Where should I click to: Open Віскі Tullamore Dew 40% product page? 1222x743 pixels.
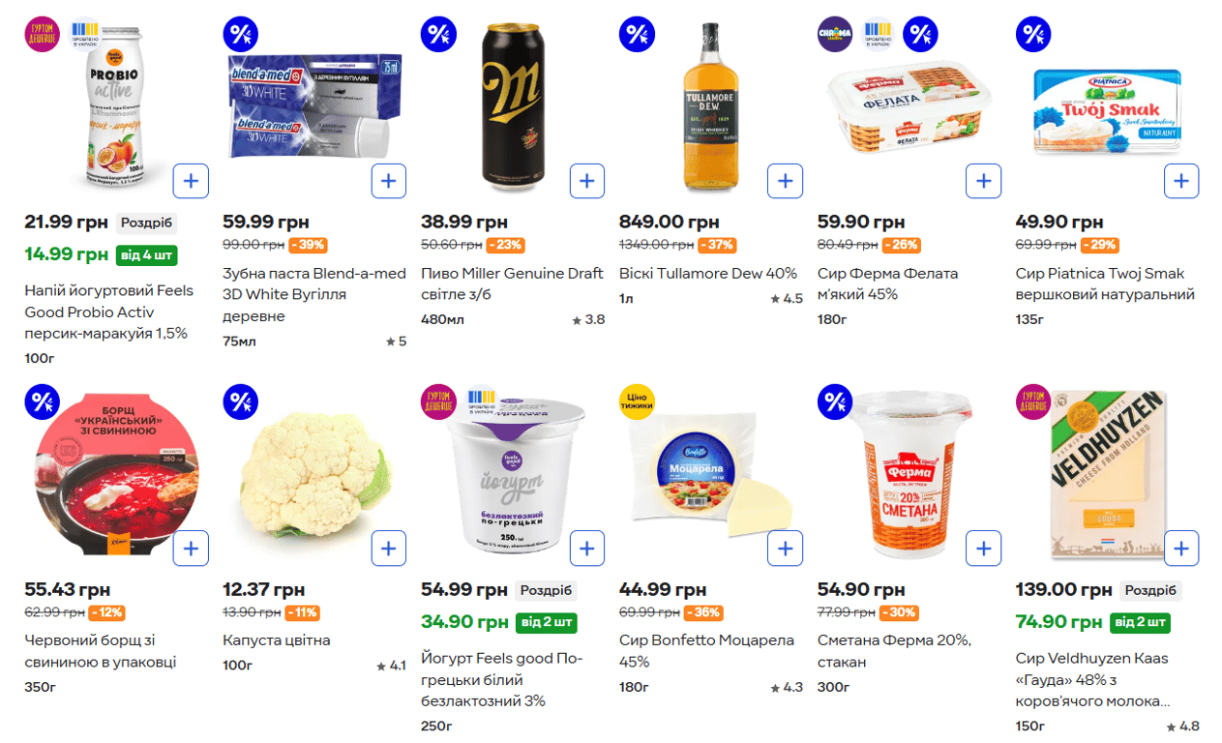pos(707,274)
